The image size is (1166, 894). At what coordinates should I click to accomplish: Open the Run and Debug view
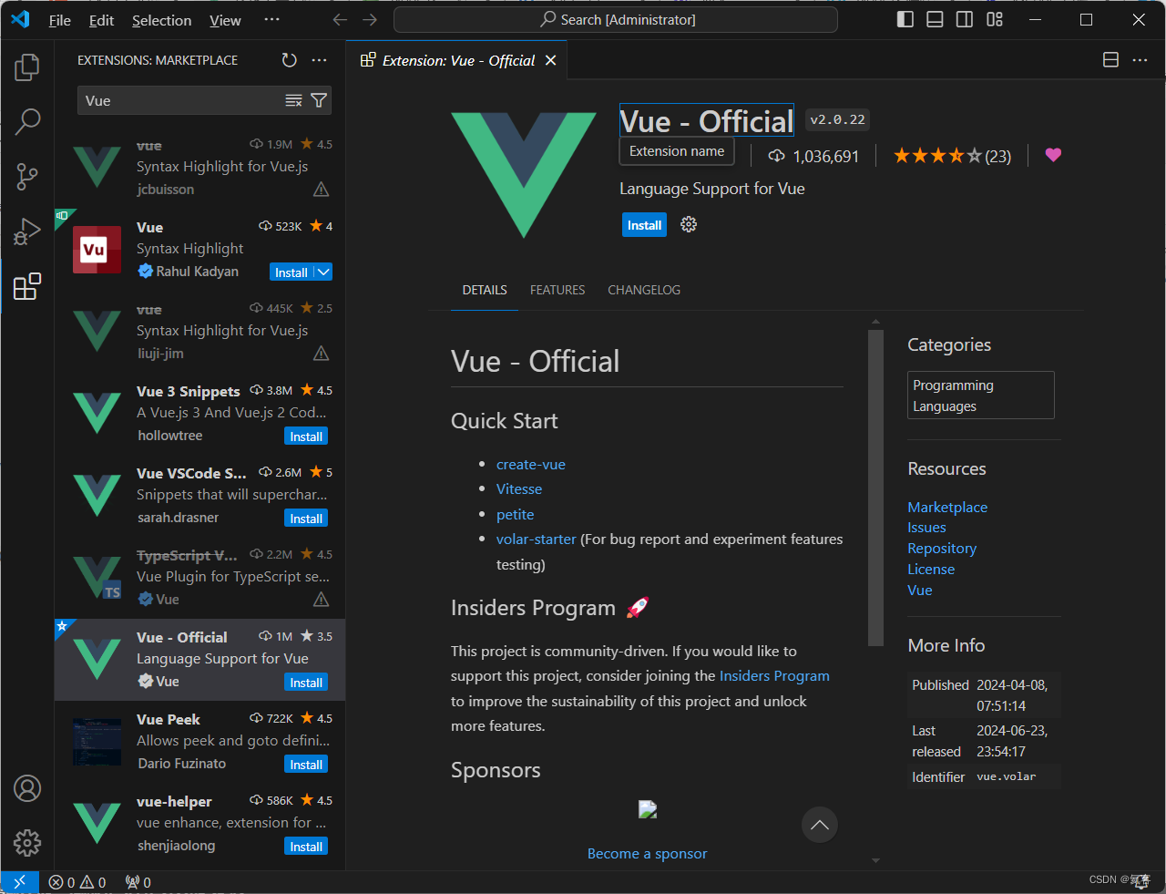tap(27, 231)
